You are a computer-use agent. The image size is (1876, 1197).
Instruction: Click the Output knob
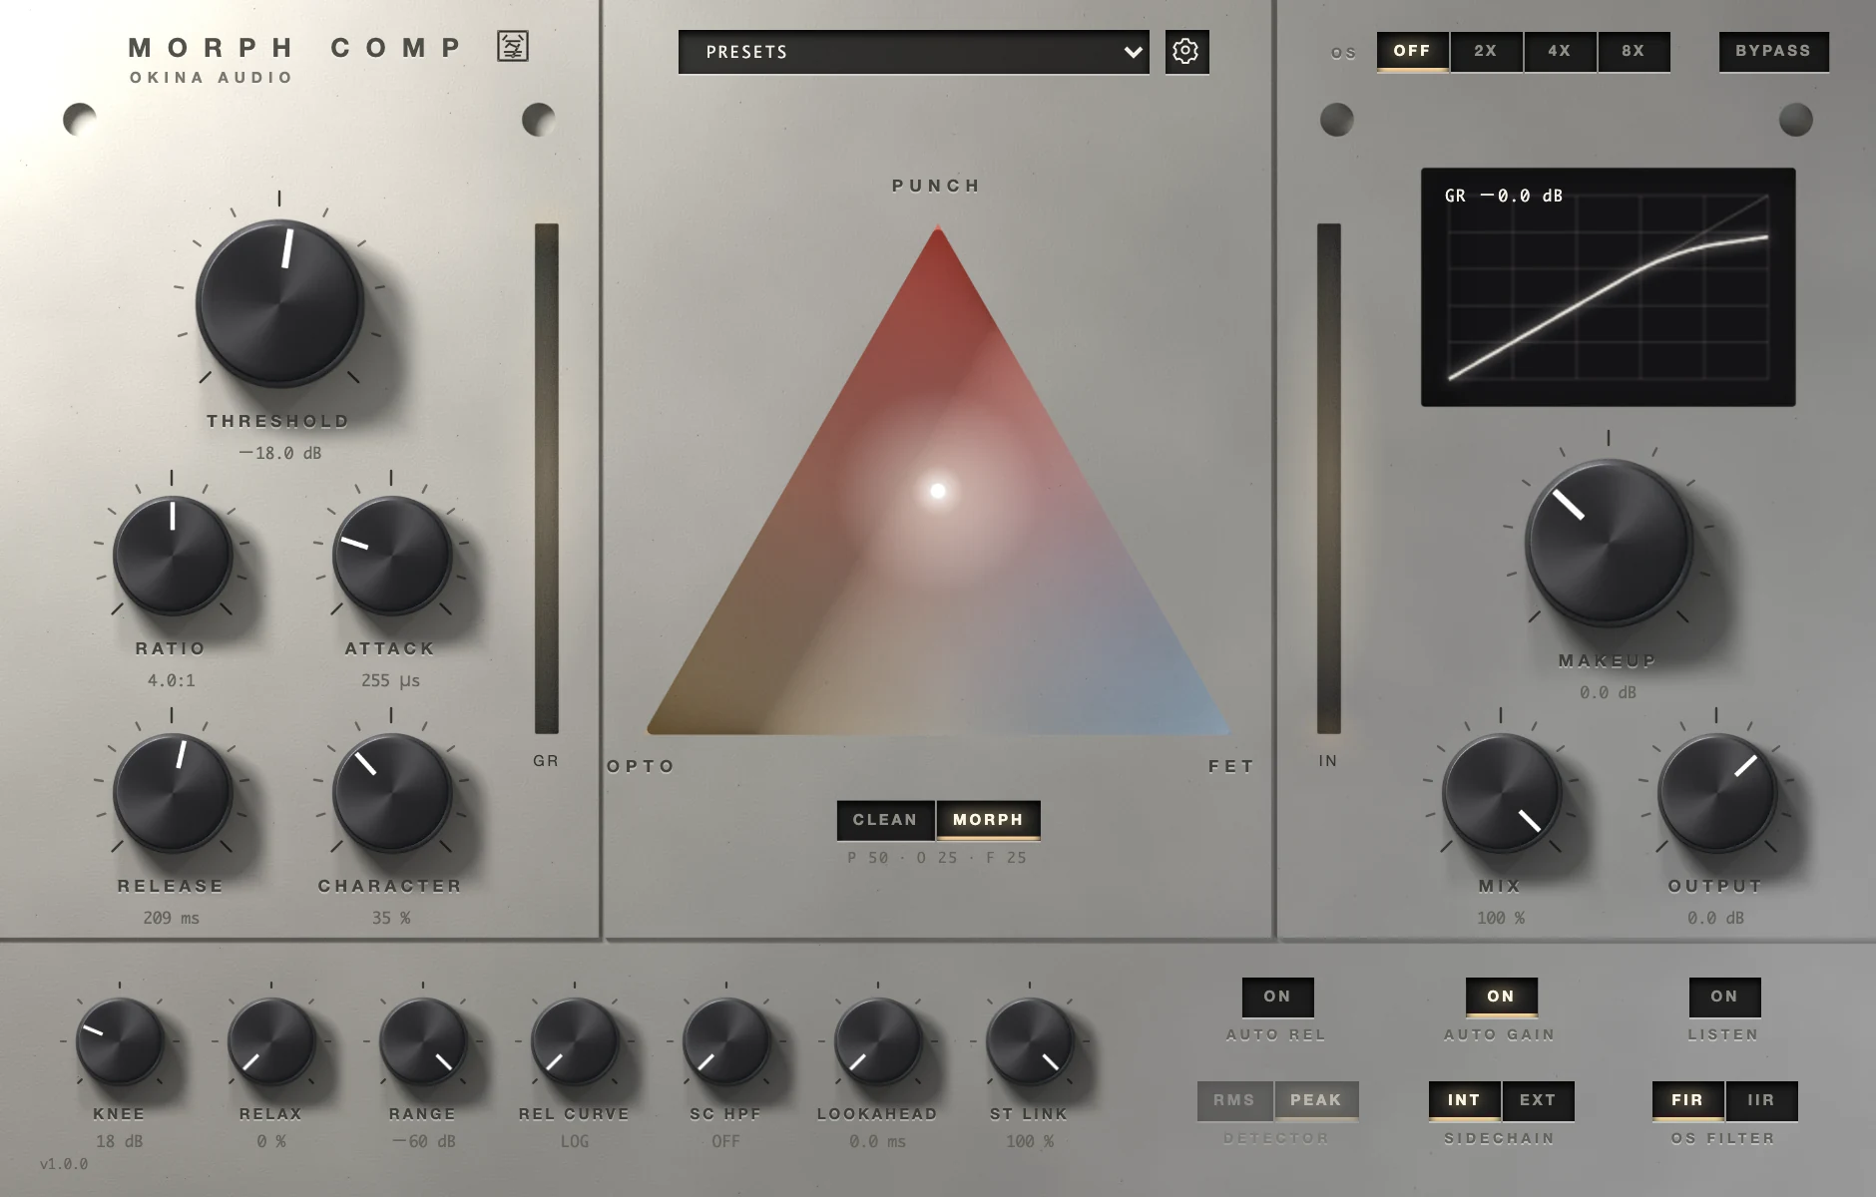[1717, 793]
